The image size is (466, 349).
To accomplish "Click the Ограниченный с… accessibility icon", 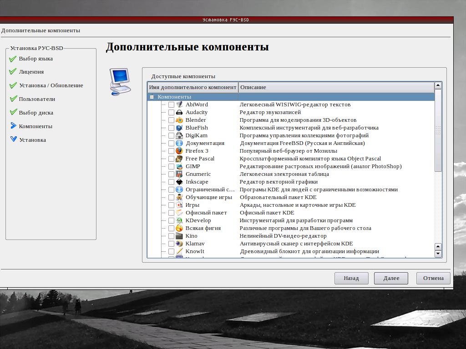I will pyautogui.click(x=179, y=189).
